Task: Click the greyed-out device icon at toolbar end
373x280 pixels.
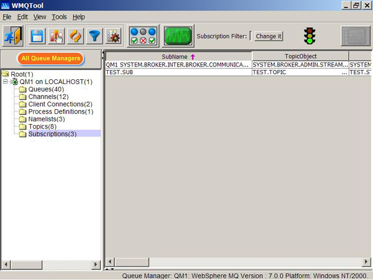Action: [356, 36]
